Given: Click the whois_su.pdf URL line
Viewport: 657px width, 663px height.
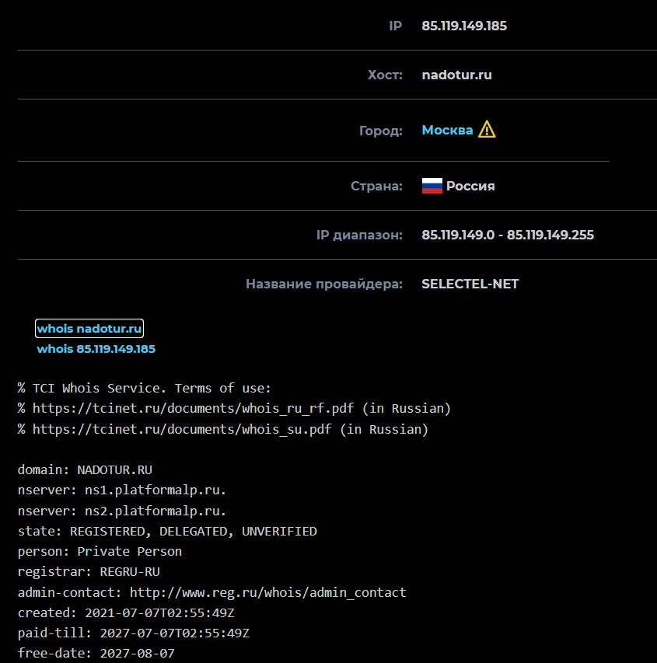Looking at the screenshot, I should coord(223,429).
